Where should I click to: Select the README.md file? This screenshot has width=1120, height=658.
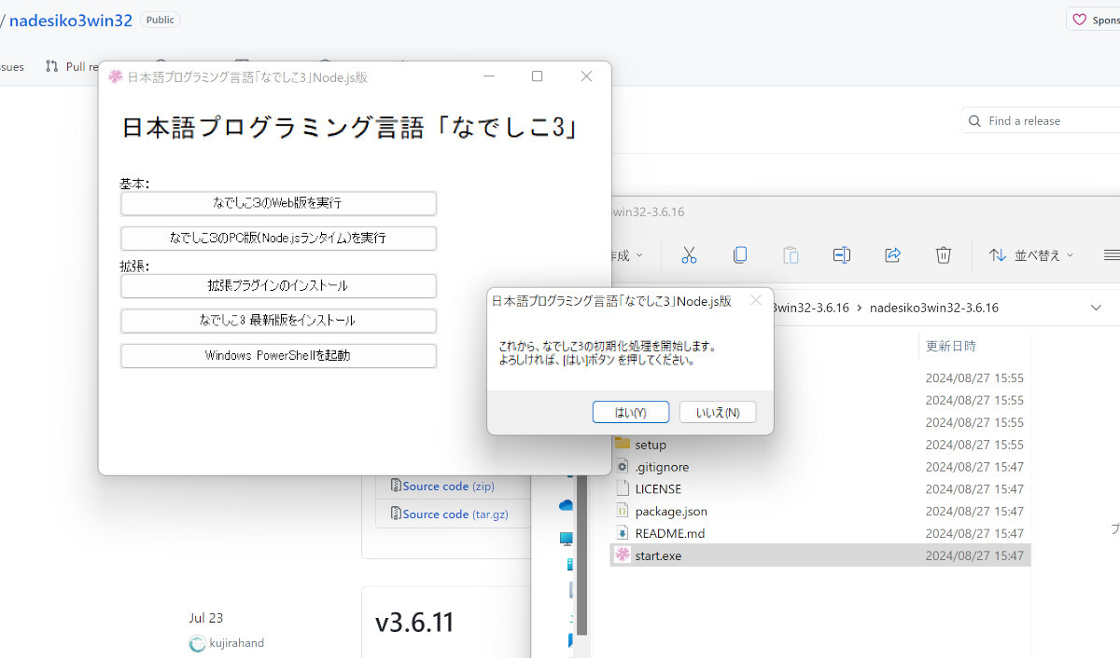pos(821,533)
